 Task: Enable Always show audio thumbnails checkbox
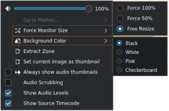[8, 72]
